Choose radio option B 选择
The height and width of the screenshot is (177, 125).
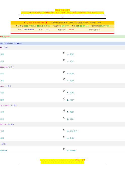(64, 72)
